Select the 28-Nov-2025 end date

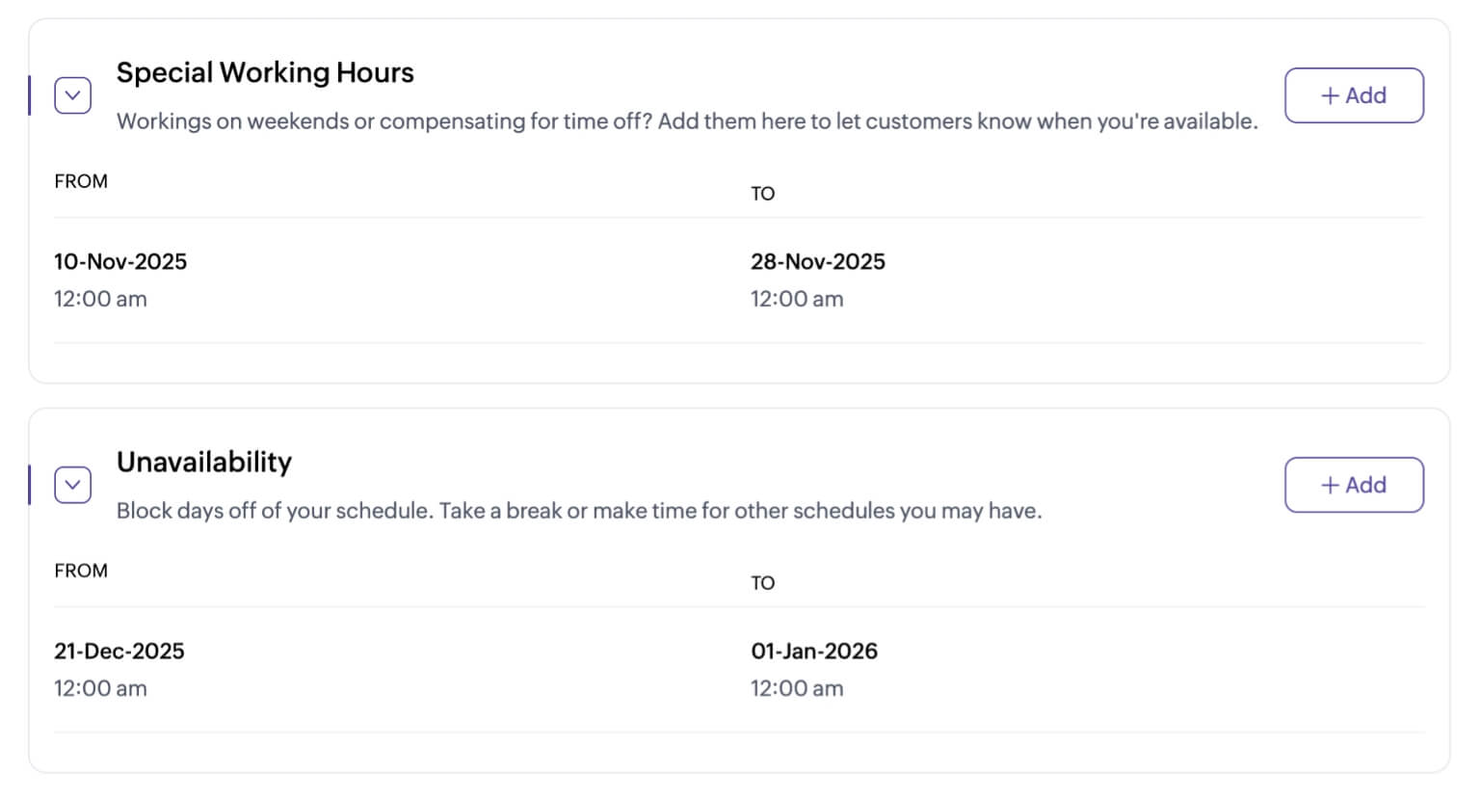click(x=817, y=262)
